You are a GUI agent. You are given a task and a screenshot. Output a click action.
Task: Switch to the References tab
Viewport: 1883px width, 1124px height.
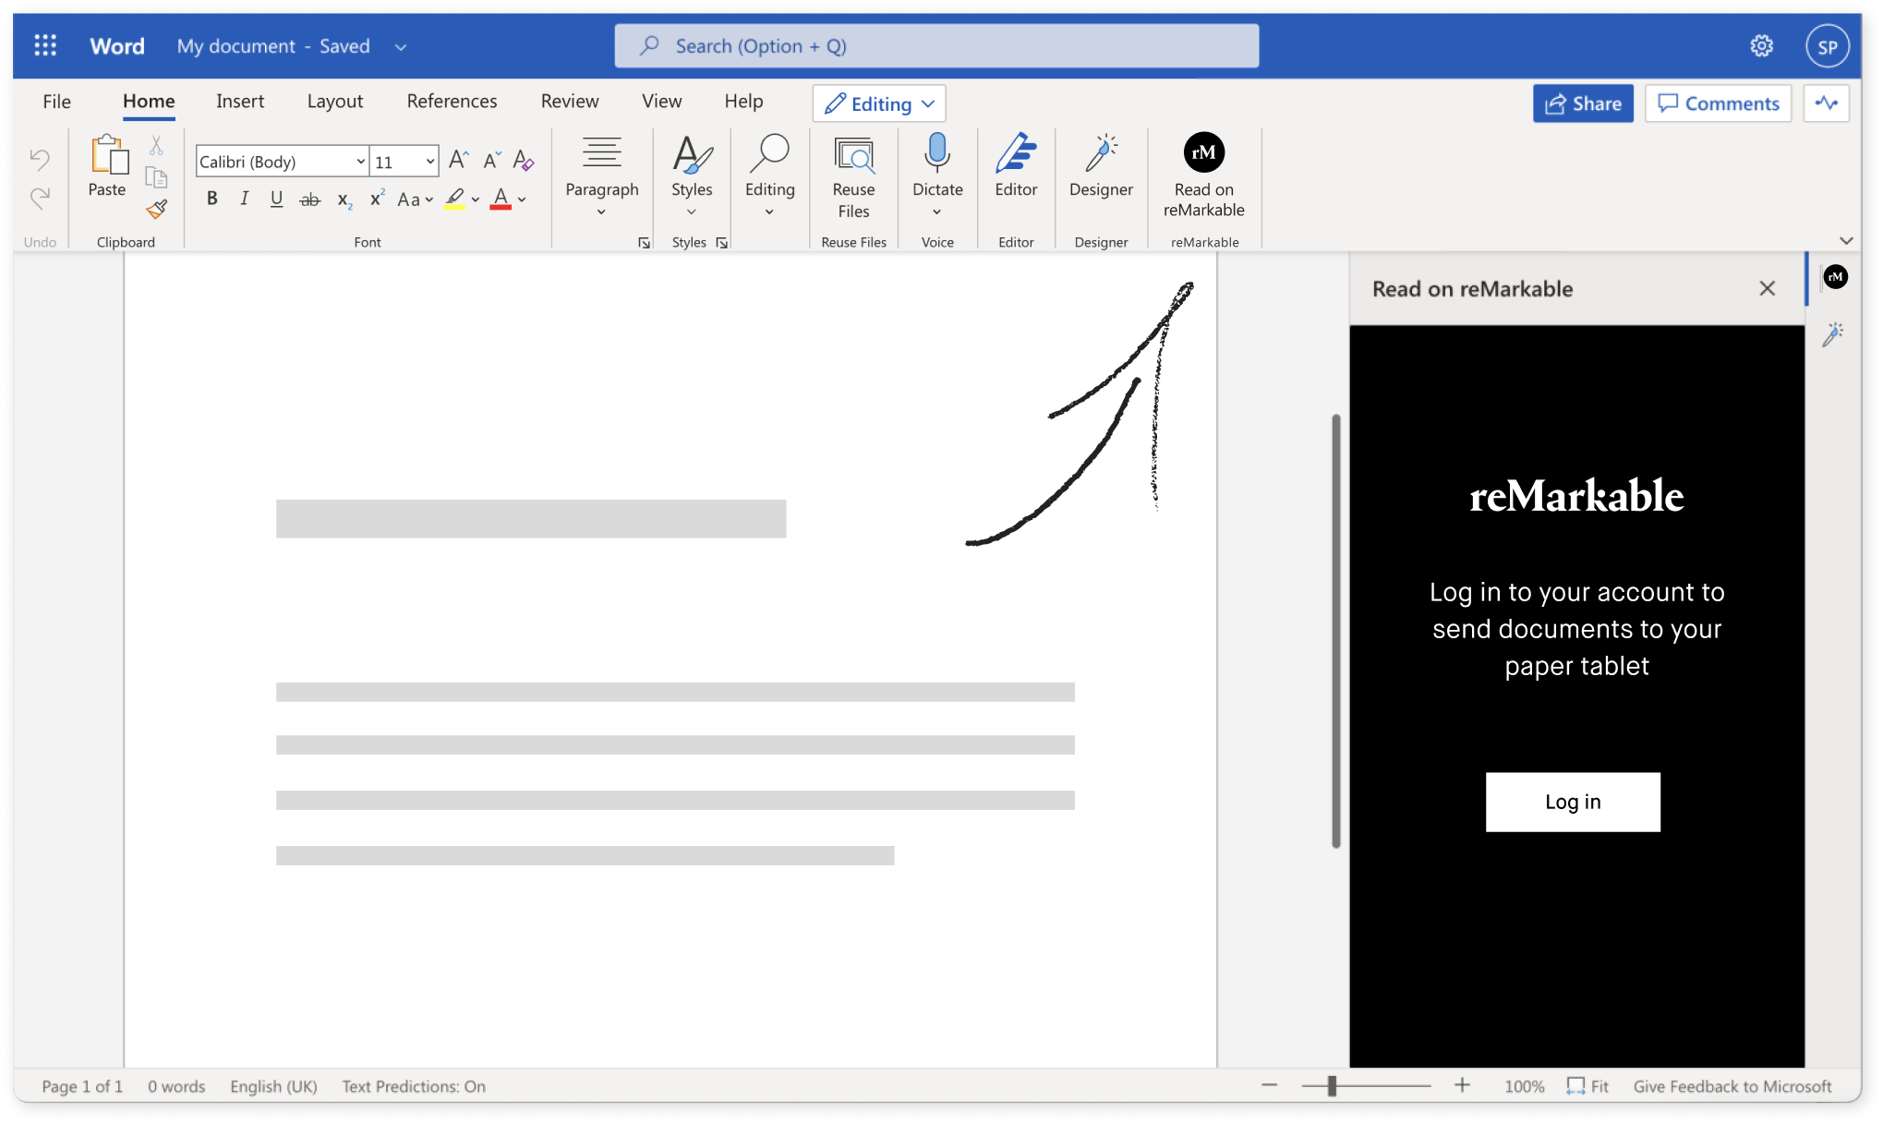click(452, 101)
